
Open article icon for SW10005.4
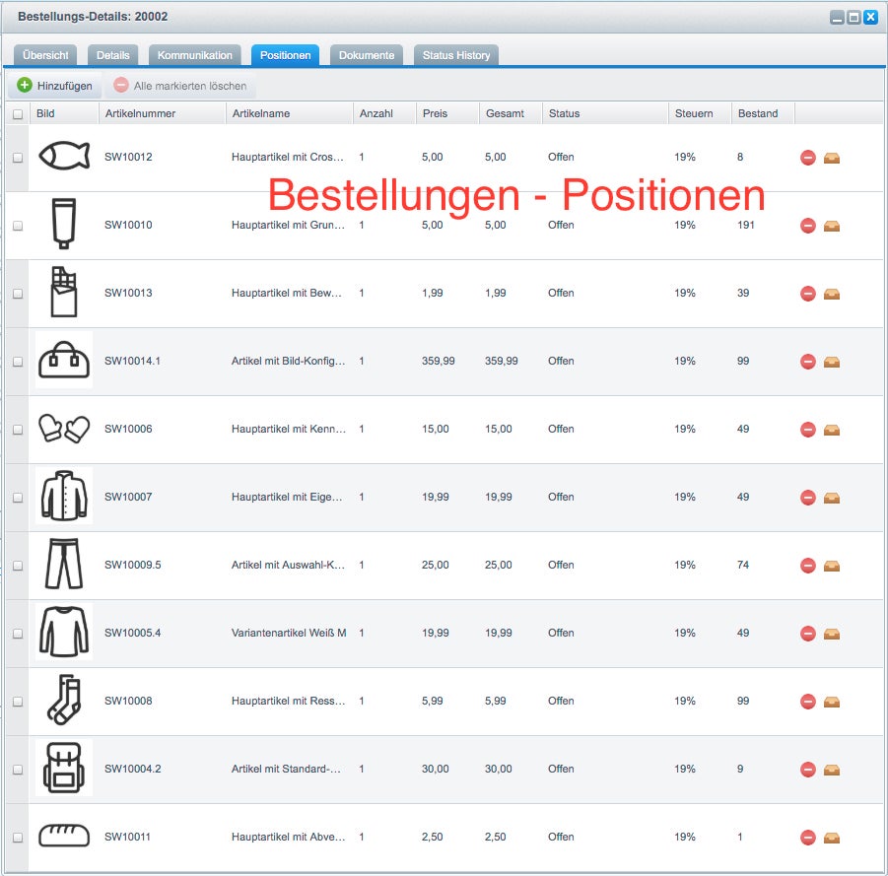click(x=832, y=634)
